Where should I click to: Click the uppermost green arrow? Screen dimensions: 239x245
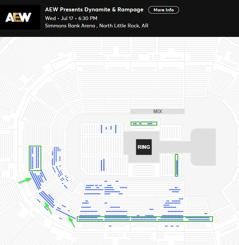pyautogui.click(x=25, y=180)
